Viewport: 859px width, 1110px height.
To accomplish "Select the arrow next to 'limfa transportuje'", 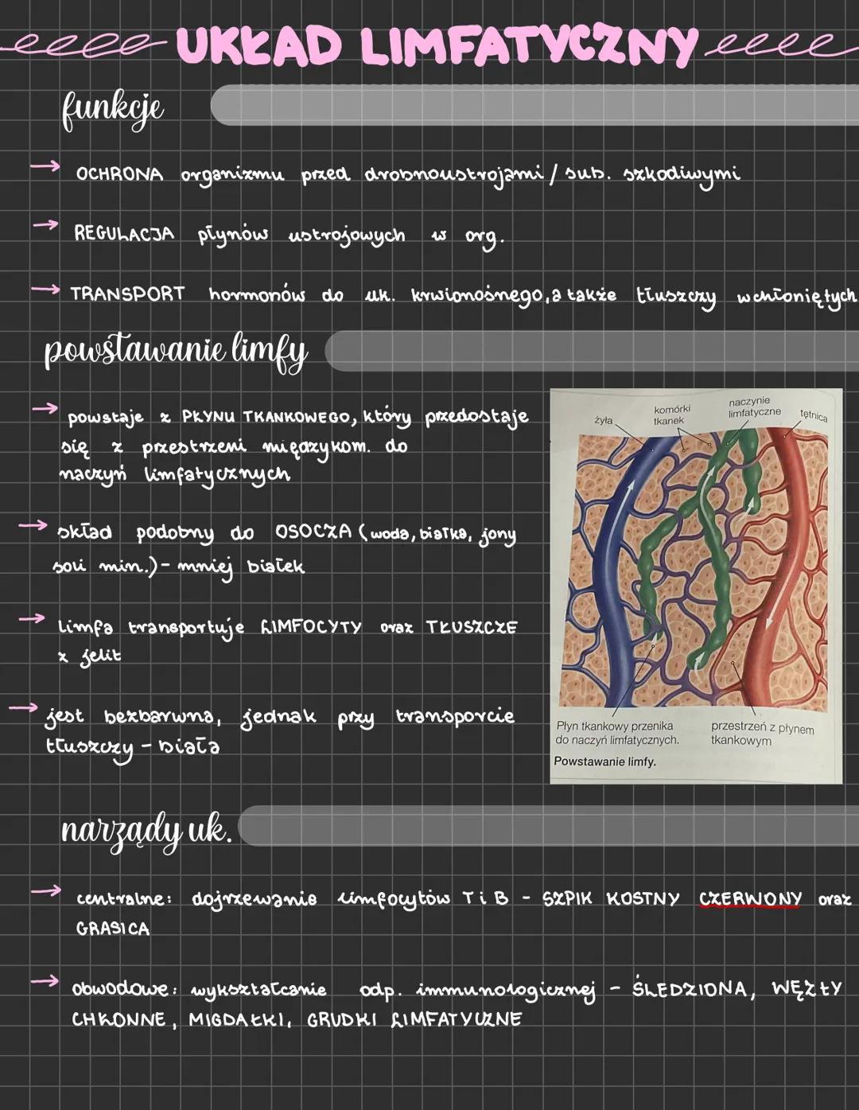I will (33, 618).
